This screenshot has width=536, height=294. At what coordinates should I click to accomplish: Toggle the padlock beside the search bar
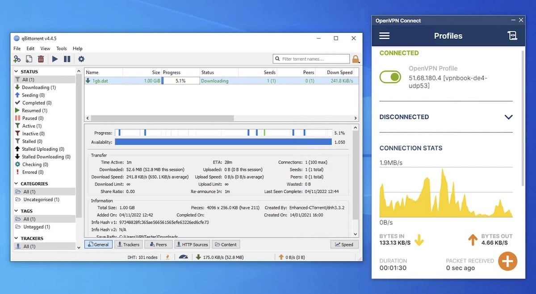click(x=356, y=59)
